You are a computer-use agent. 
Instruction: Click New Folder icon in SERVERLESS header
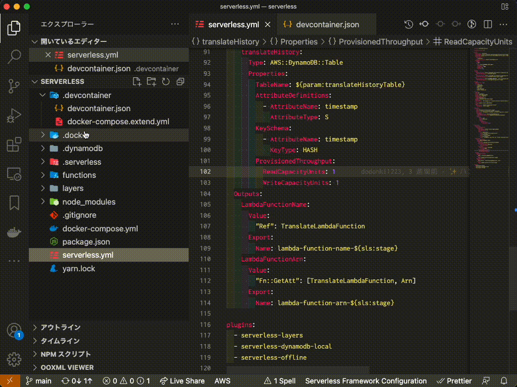point(151,81)
